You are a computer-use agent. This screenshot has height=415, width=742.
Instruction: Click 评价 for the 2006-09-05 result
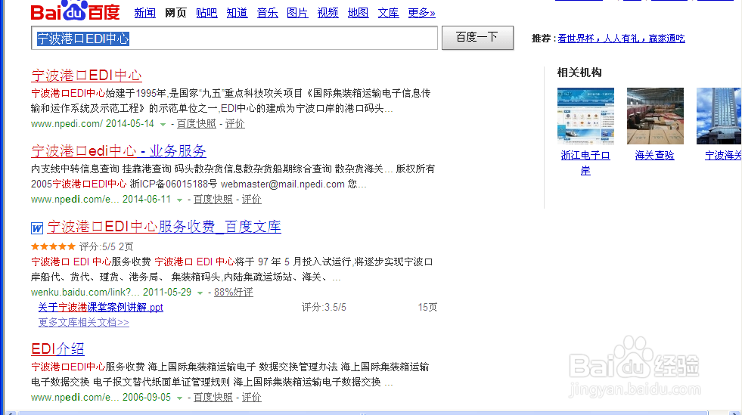(252, 398)
